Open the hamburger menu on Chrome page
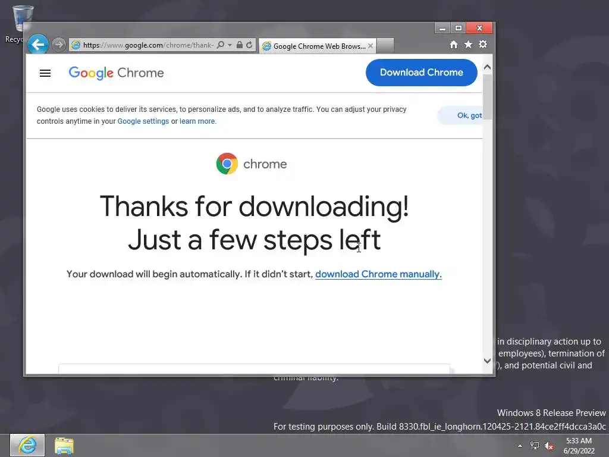Image resolution: width=609 pixels, height=457 pixels. tap(45, 73)
